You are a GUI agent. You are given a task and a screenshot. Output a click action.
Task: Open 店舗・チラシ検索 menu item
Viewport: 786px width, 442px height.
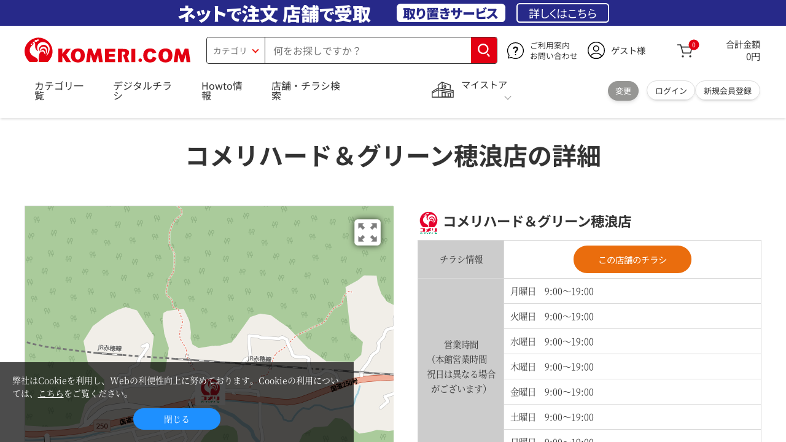(x=306, y=90)
